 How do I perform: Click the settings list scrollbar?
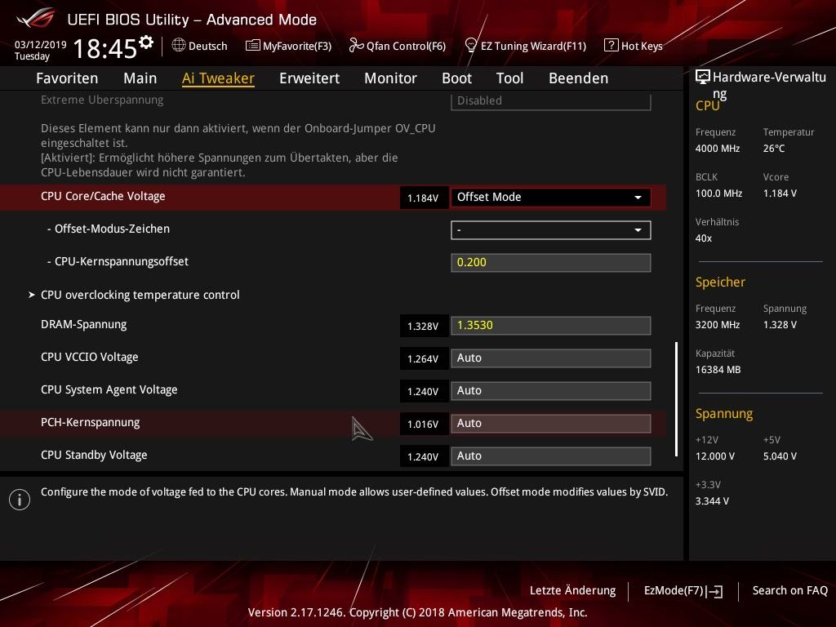click(676, 398)
